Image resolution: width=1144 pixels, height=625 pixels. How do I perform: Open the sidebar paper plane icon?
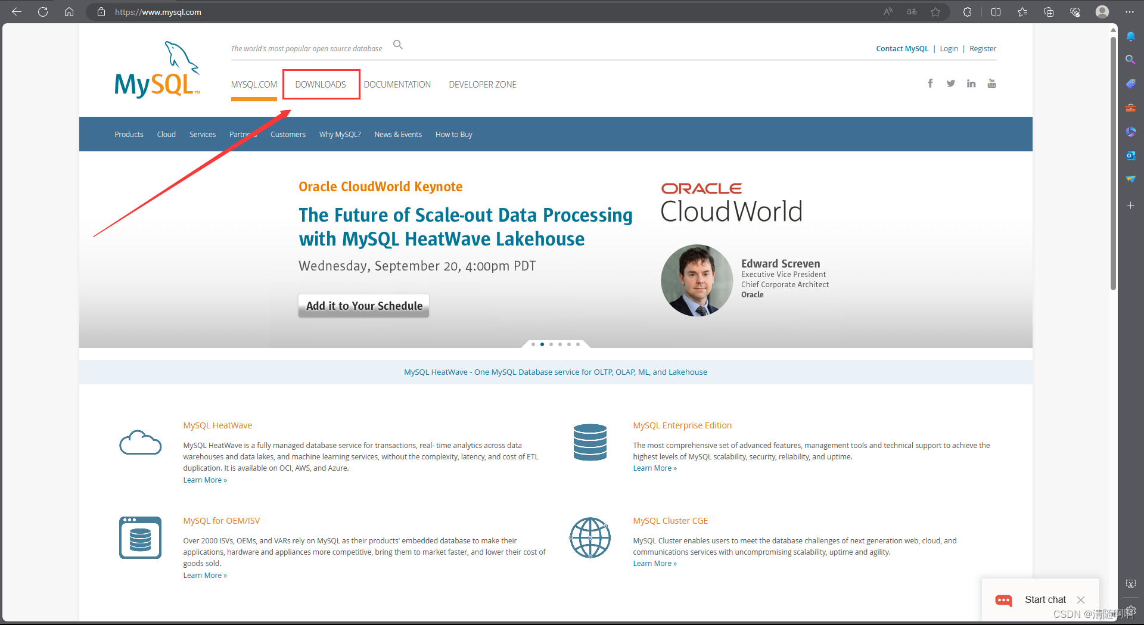click(x=1130, y=179)
